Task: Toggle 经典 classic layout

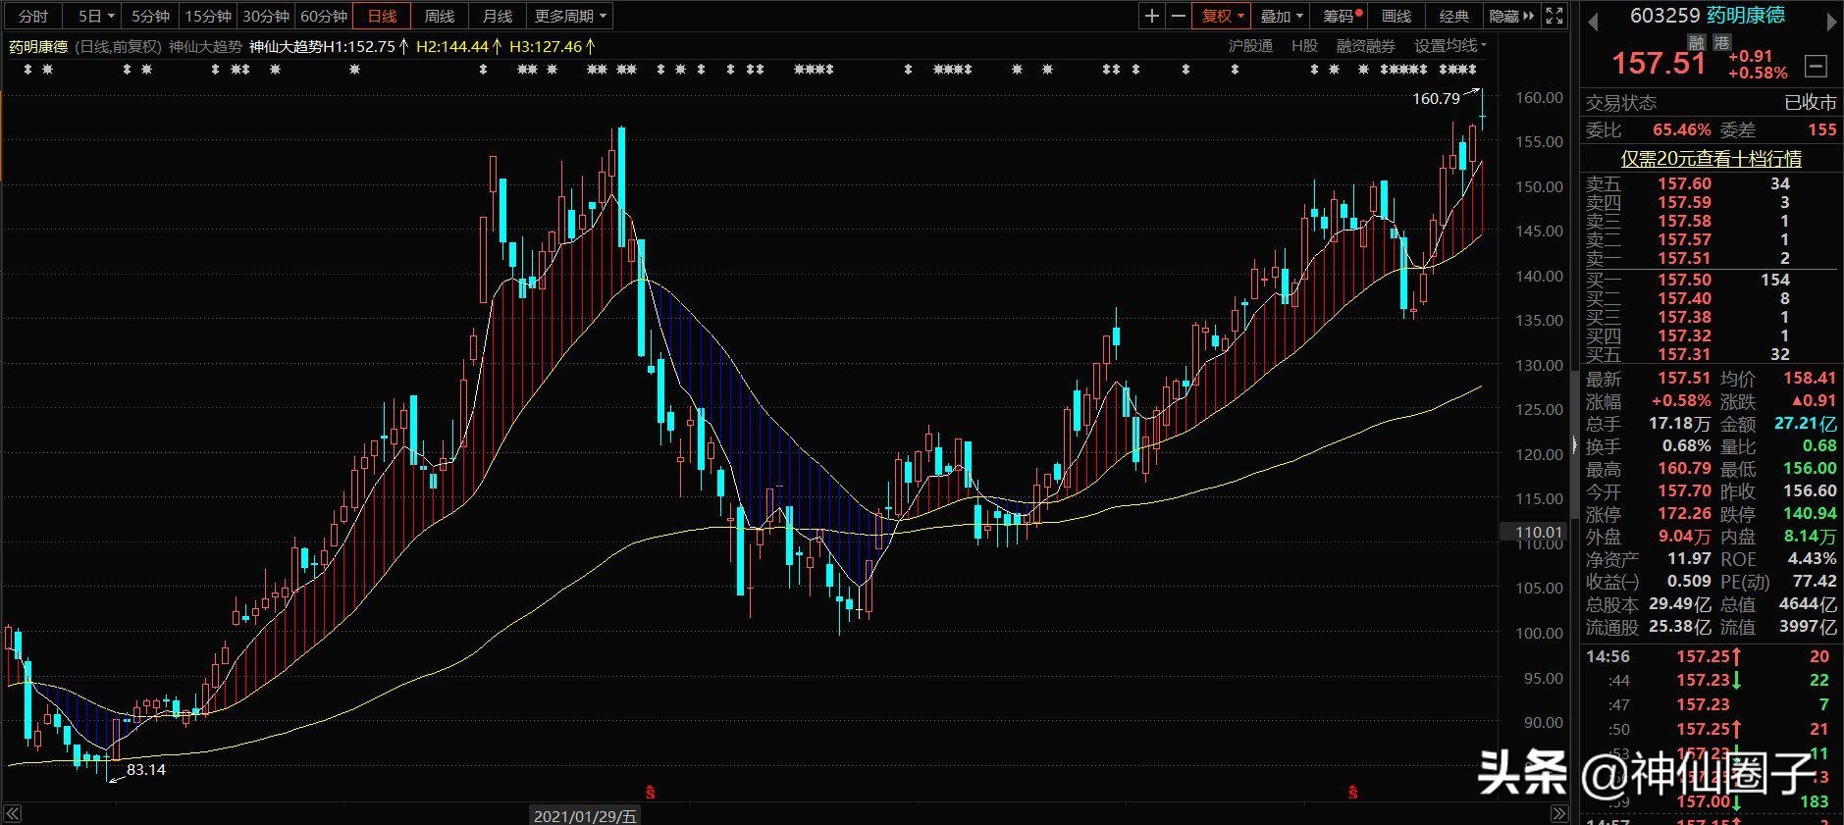Action: [x=1454, y=16]
